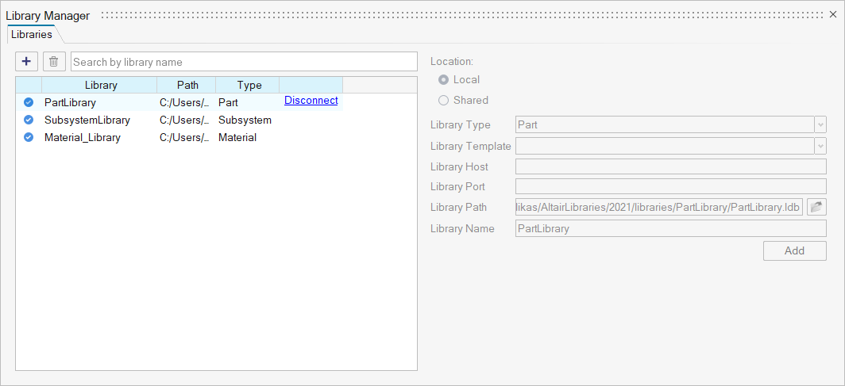Sort by the Library column header

tap(100, 86)
